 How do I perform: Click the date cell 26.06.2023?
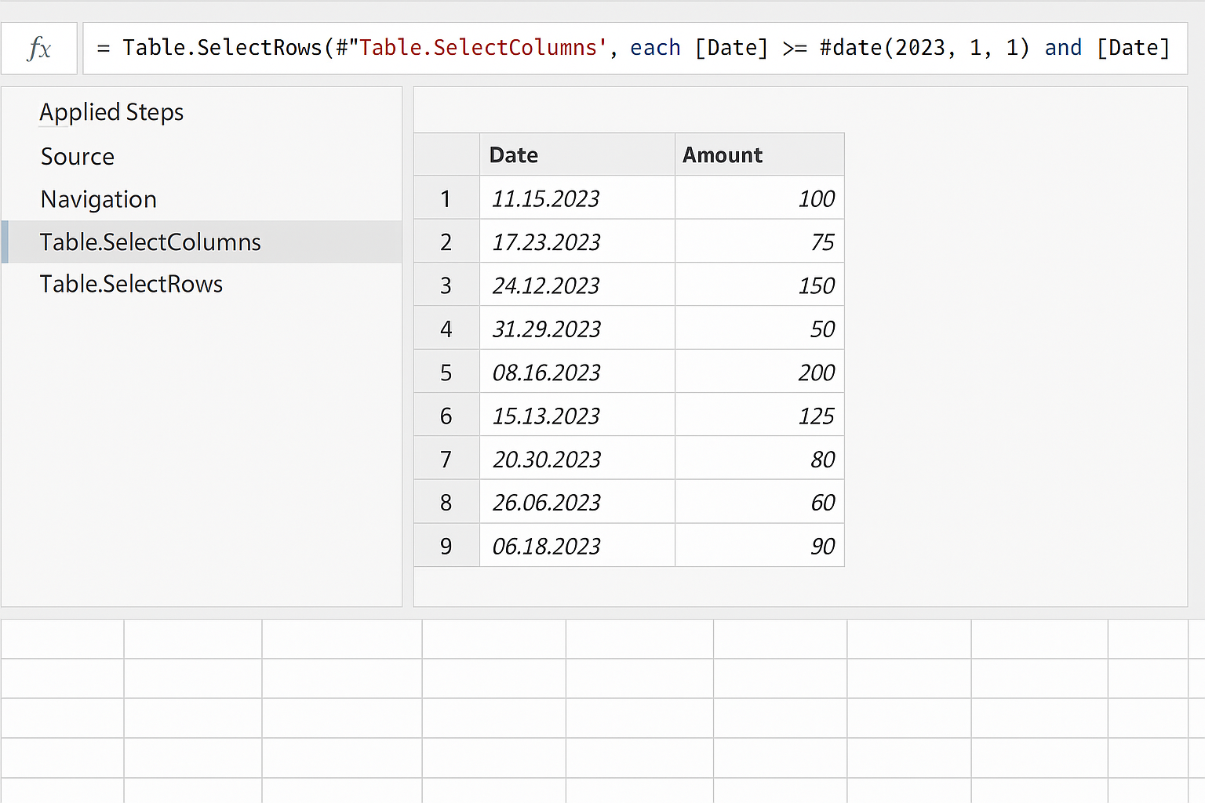(x=577, y=501)
